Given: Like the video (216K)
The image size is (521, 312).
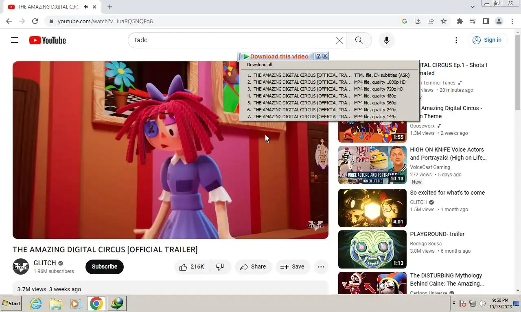Looking at the screenshot, I should point(192,266).
